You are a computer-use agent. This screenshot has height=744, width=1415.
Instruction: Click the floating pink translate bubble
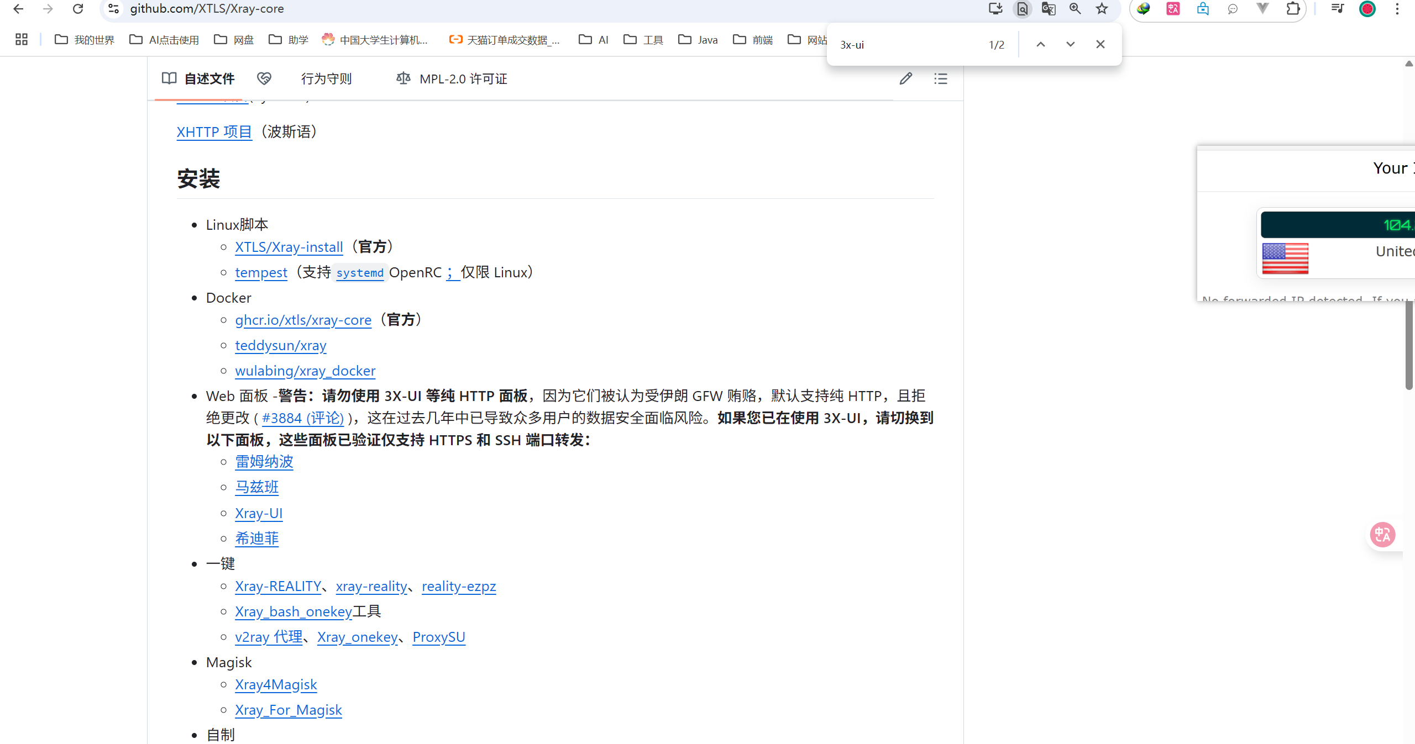(x=1383, y=535)
